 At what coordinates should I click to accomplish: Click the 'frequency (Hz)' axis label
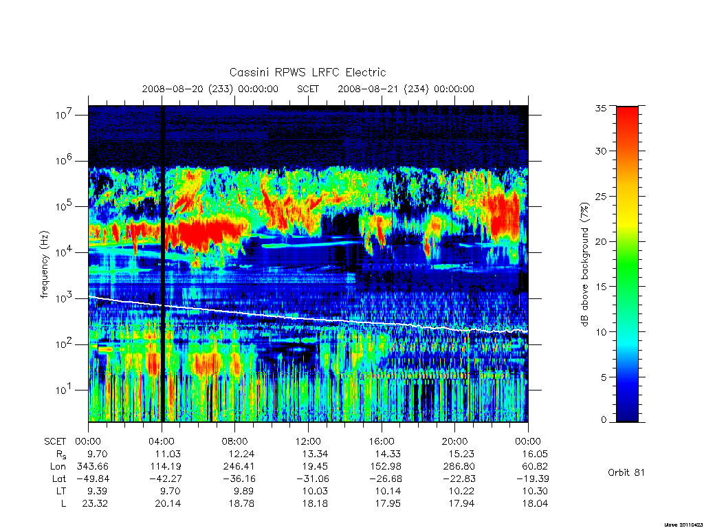[44, 265]
